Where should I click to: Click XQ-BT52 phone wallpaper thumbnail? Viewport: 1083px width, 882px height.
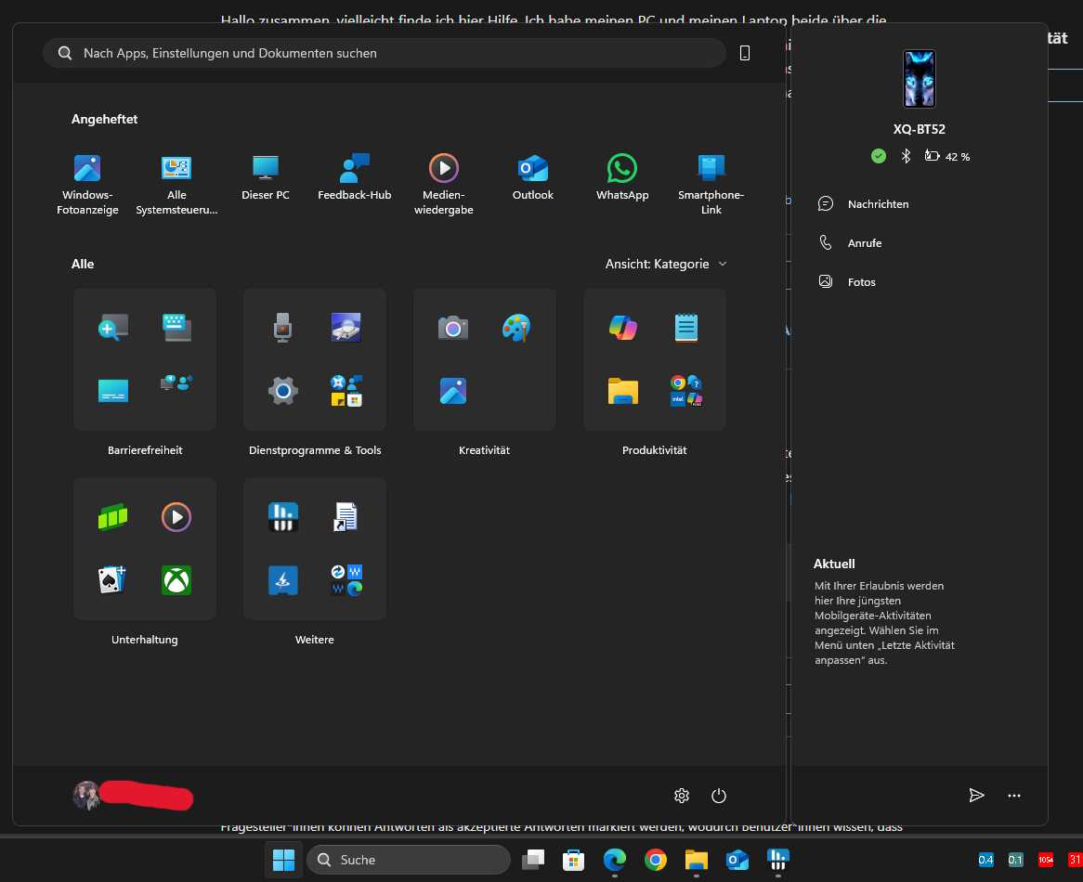point(920,79)
